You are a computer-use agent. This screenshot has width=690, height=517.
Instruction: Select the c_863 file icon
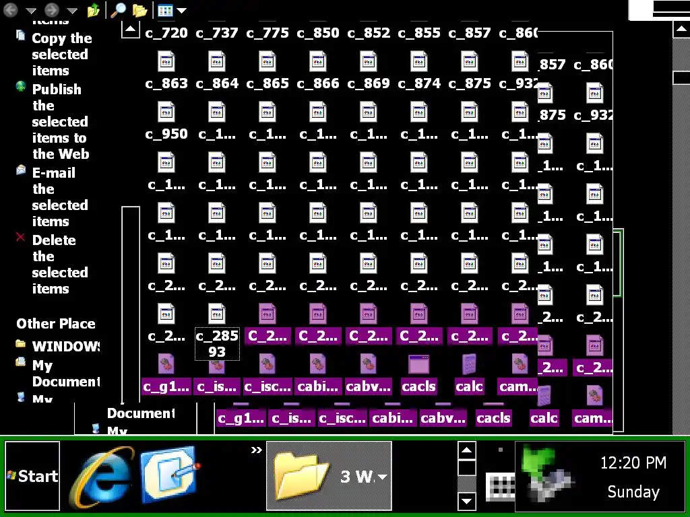(166, 61)
